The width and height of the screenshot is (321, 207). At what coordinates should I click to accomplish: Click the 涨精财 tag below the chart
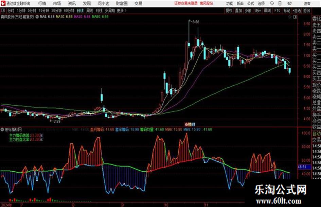click(190, 124)
